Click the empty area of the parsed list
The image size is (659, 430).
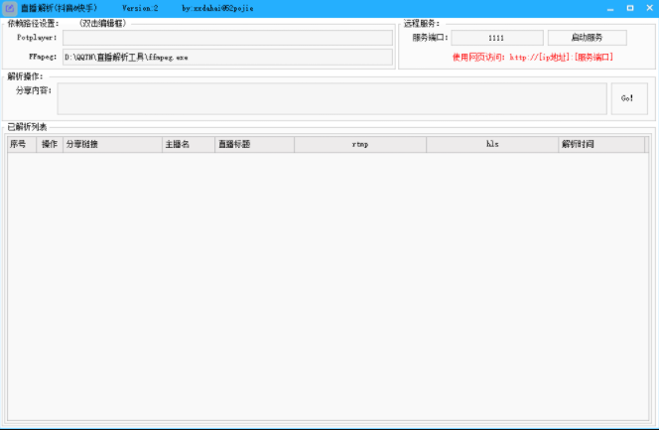[x=328, y=288]
